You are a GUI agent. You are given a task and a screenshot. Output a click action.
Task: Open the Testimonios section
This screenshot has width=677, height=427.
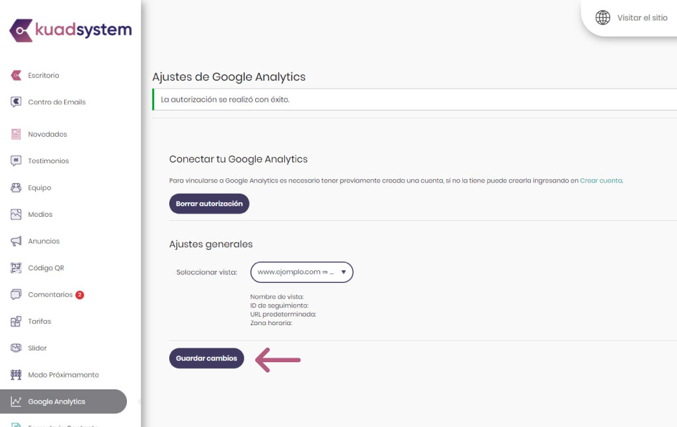coord(48,161)
